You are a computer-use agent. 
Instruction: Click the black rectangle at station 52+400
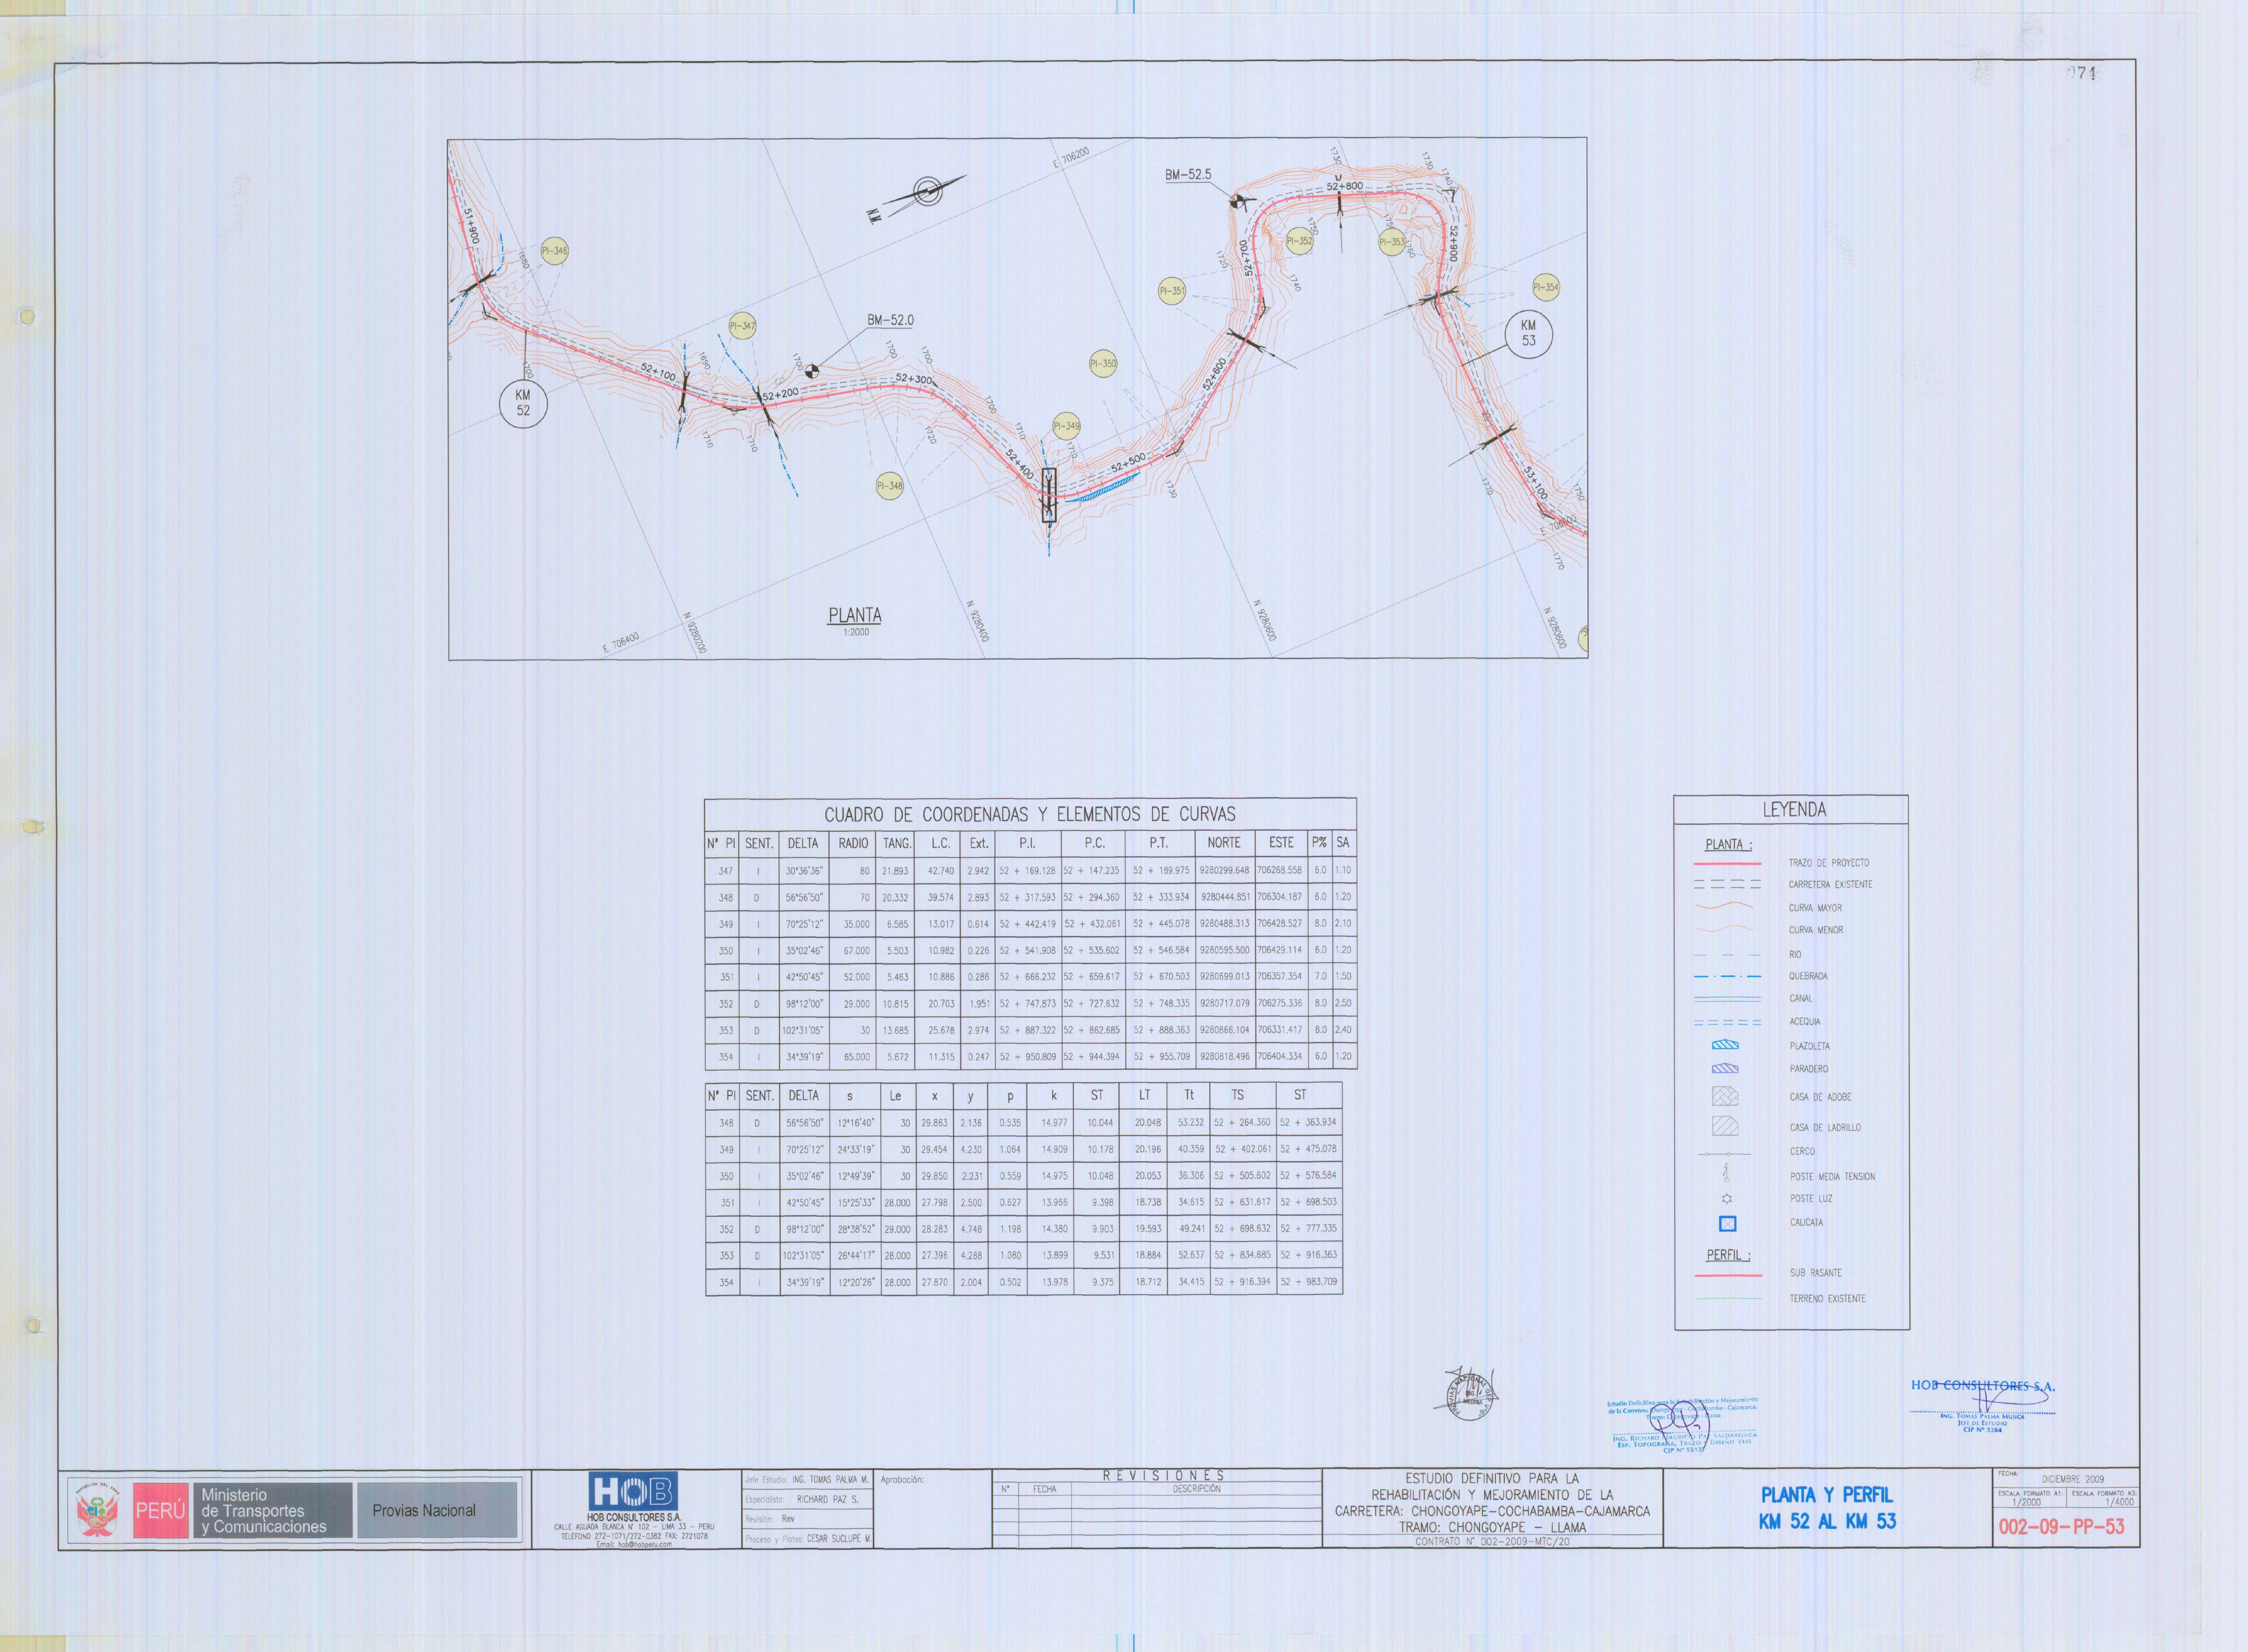point(1048,495)
